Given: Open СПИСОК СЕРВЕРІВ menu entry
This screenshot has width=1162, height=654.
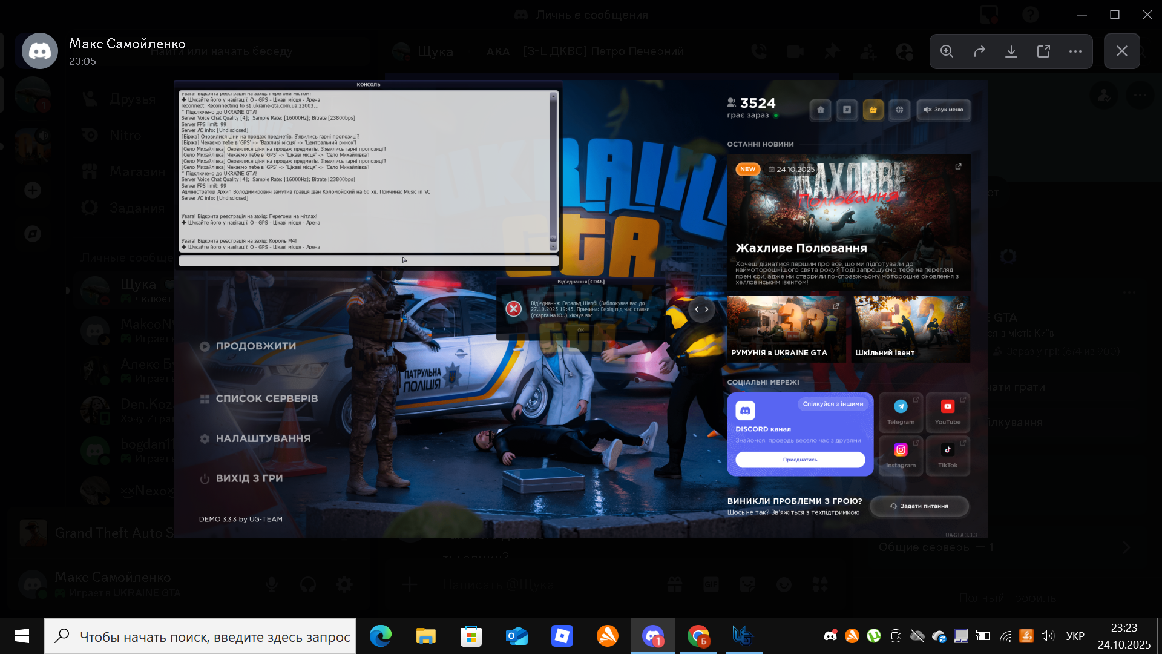Looking at the screenshot, I should coord(259,399).
